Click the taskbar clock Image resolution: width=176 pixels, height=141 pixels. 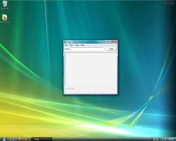[x=171, y=139]
